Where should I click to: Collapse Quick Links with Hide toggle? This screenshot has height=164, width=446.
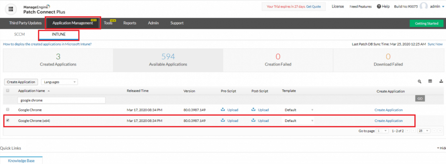pyautogui.click(x=442, y=148)
